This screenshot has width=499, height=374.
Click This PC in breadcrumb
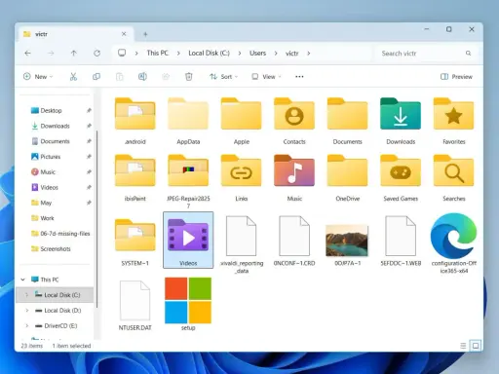(x=158, y=53)
